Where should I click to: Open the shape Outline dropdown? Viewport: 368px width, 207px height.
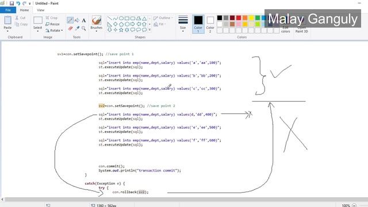[x=163, y=18]
